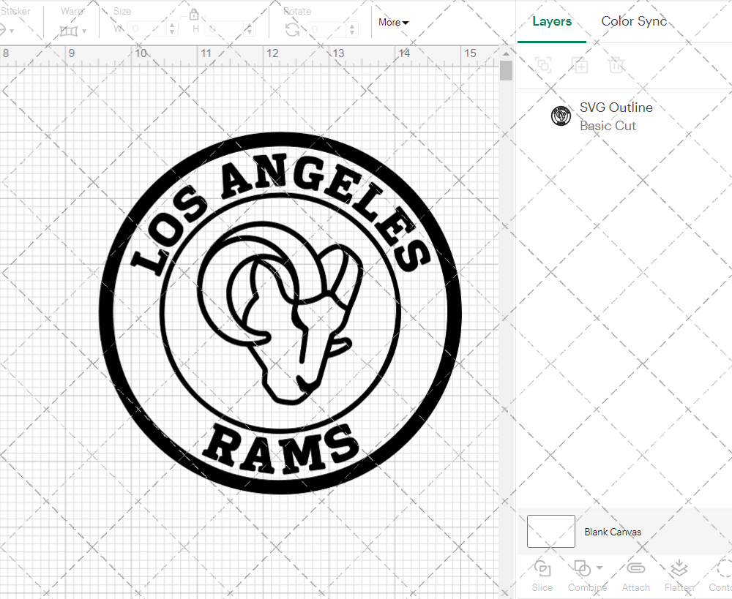Click the Rotate angle input field
The height and width of the screenshot is (599, 732).
(x=326, y=29)
